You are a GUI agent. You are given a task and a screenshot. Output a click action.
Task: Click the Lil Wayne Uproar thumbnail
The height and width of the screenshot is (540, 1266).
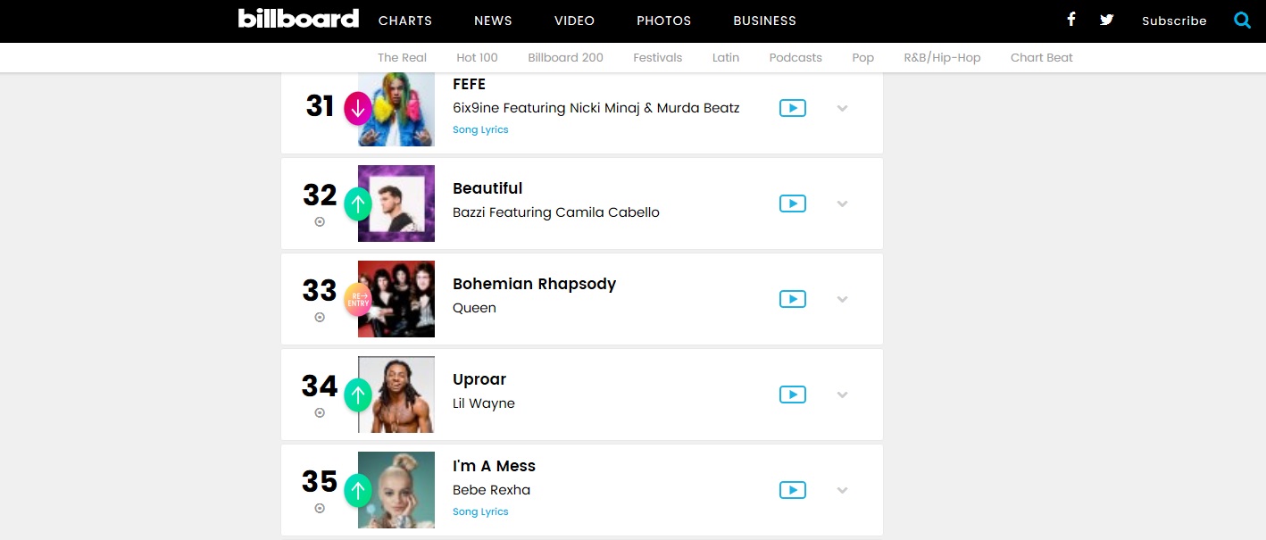pyautogui.click(x=396, y=395)
